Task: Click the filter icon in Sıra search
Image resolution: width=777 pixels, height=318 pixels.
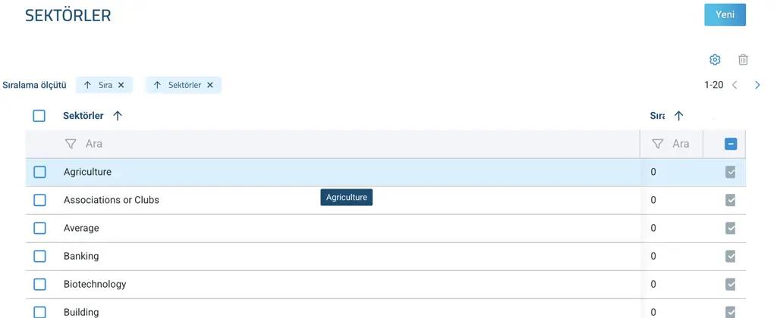Action: 658,144
